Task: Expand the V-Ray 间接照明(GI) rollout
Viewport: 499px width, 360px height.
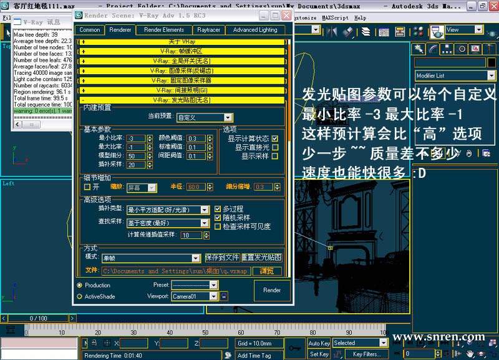Action: pos(182,90)
